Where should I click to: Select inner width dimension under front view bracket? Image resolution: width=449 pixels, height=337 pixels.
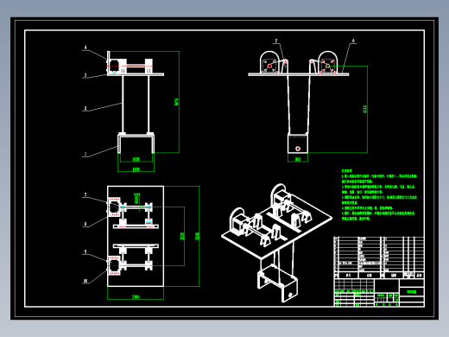pos(136,159)
